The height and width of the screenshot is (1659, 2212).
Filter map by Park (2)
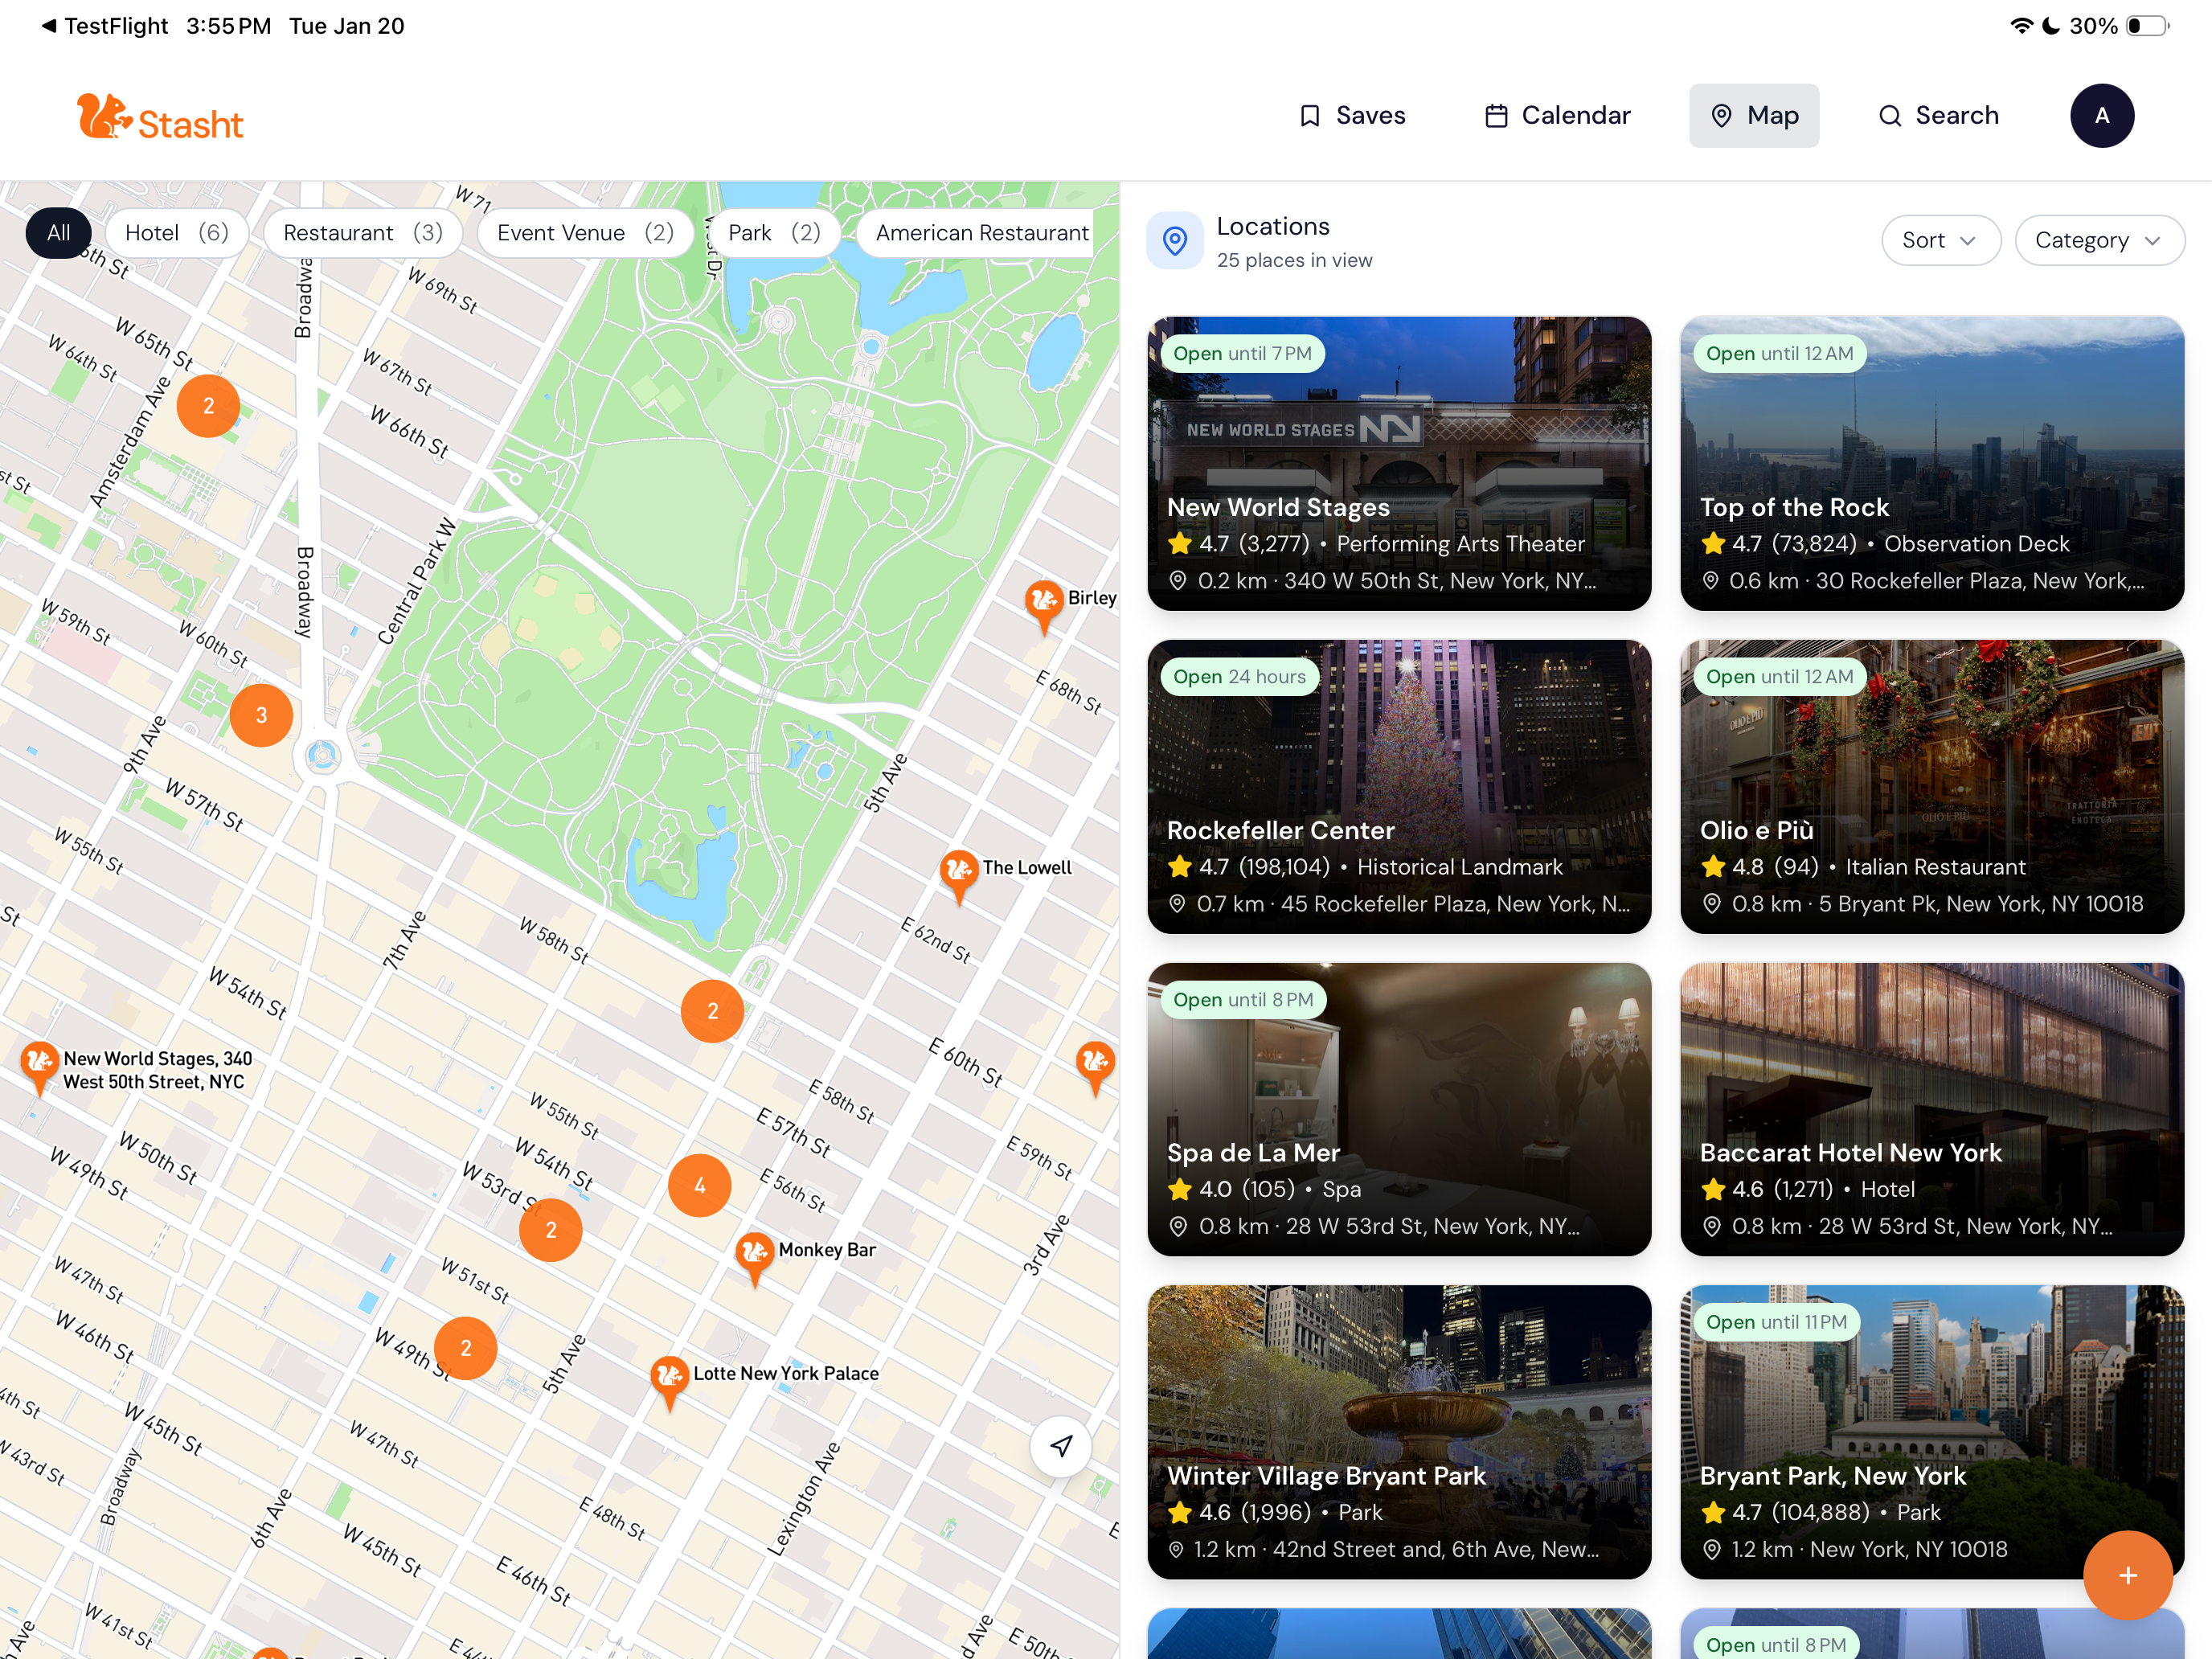pyautogui.click(x=774, y=233)
